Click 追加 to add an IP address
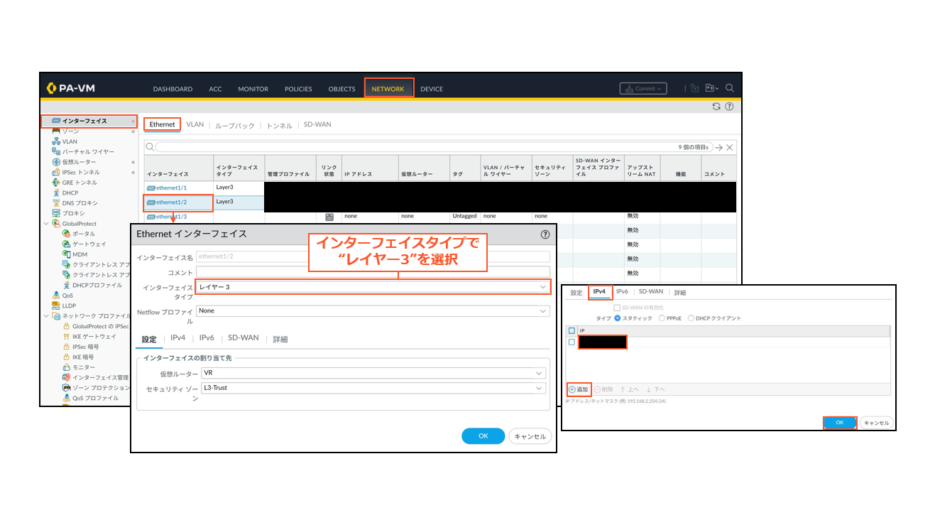 tap(579, 389)
